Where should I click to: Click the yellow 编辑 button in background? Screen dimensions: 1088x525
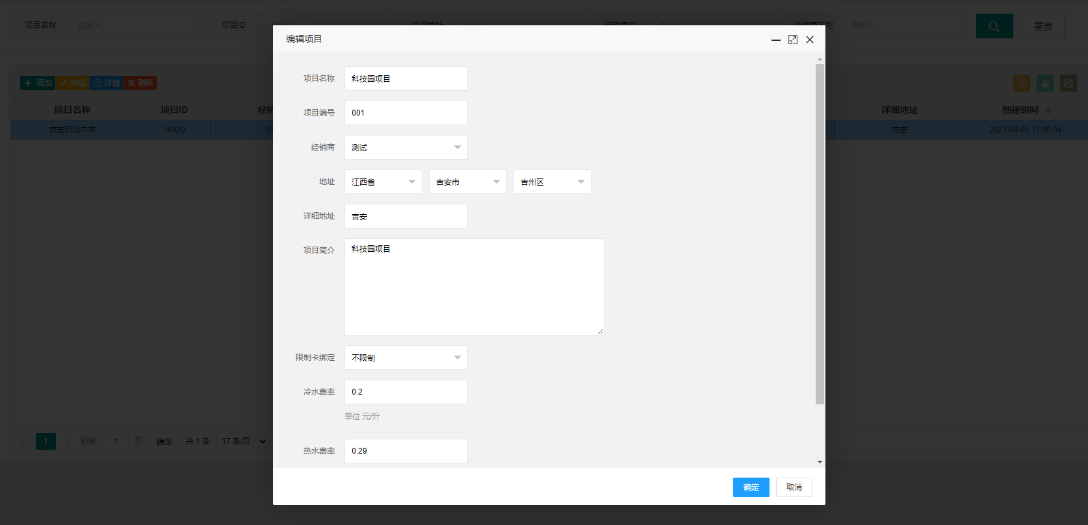click(73, 83)
